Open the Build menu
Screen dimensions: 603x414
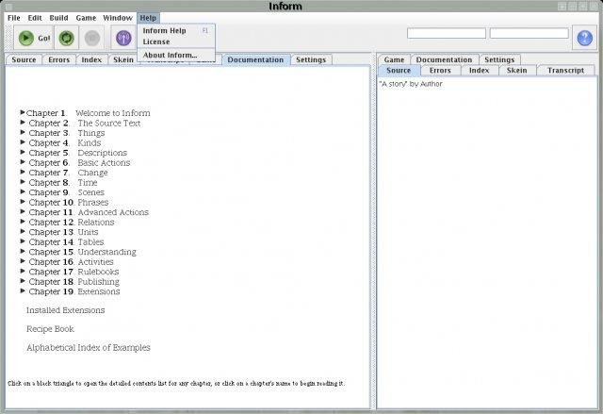(x=58, y=18)
